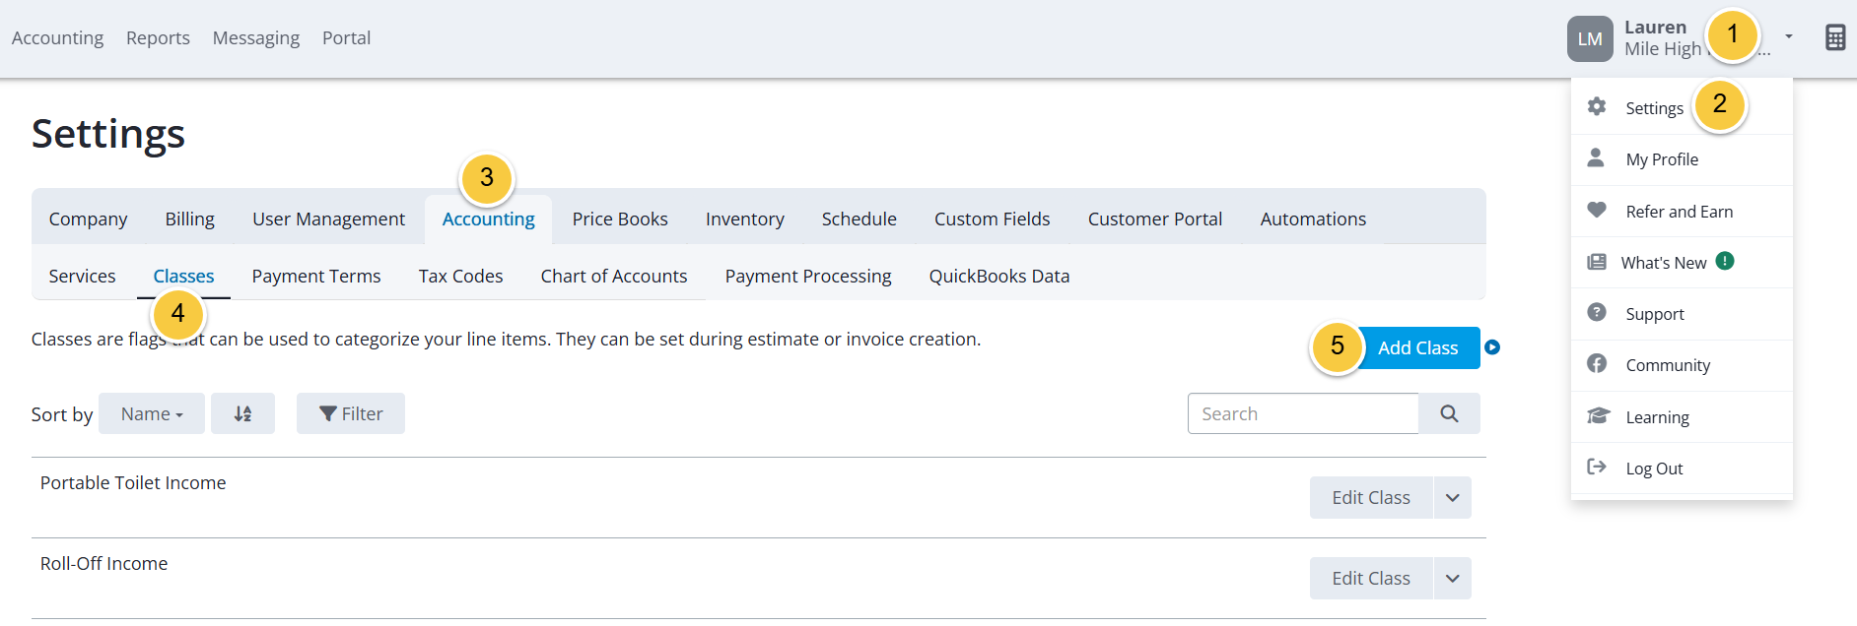
Task: Open the QuickBooks Data sub-tab
Action: pyautogui.click(x=999, y=276)
